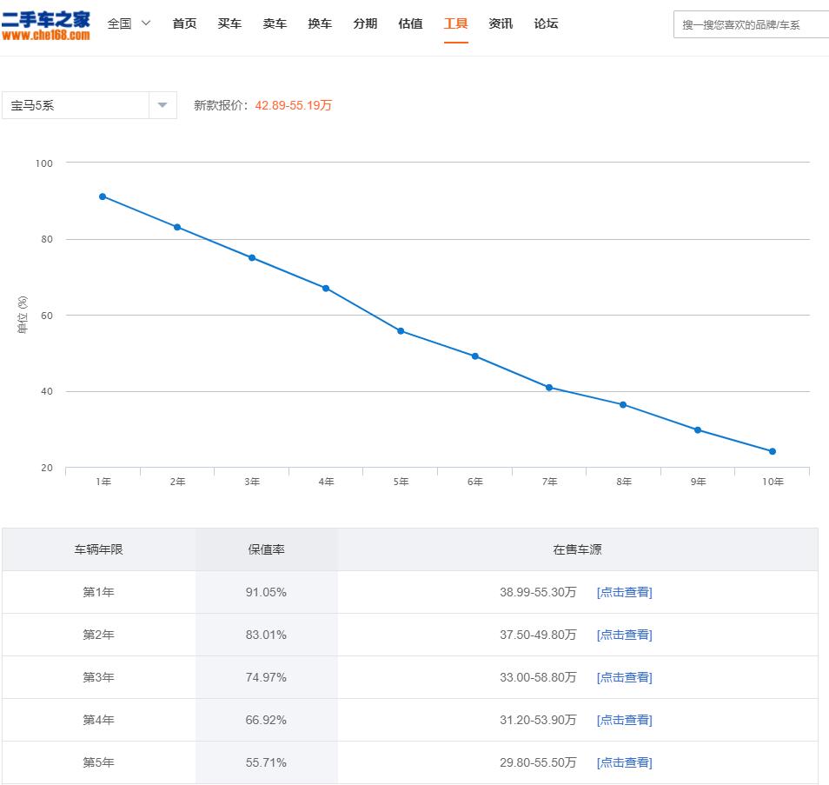Open the 买车 page
Viewport: 829px width, 785px height.
229,23
